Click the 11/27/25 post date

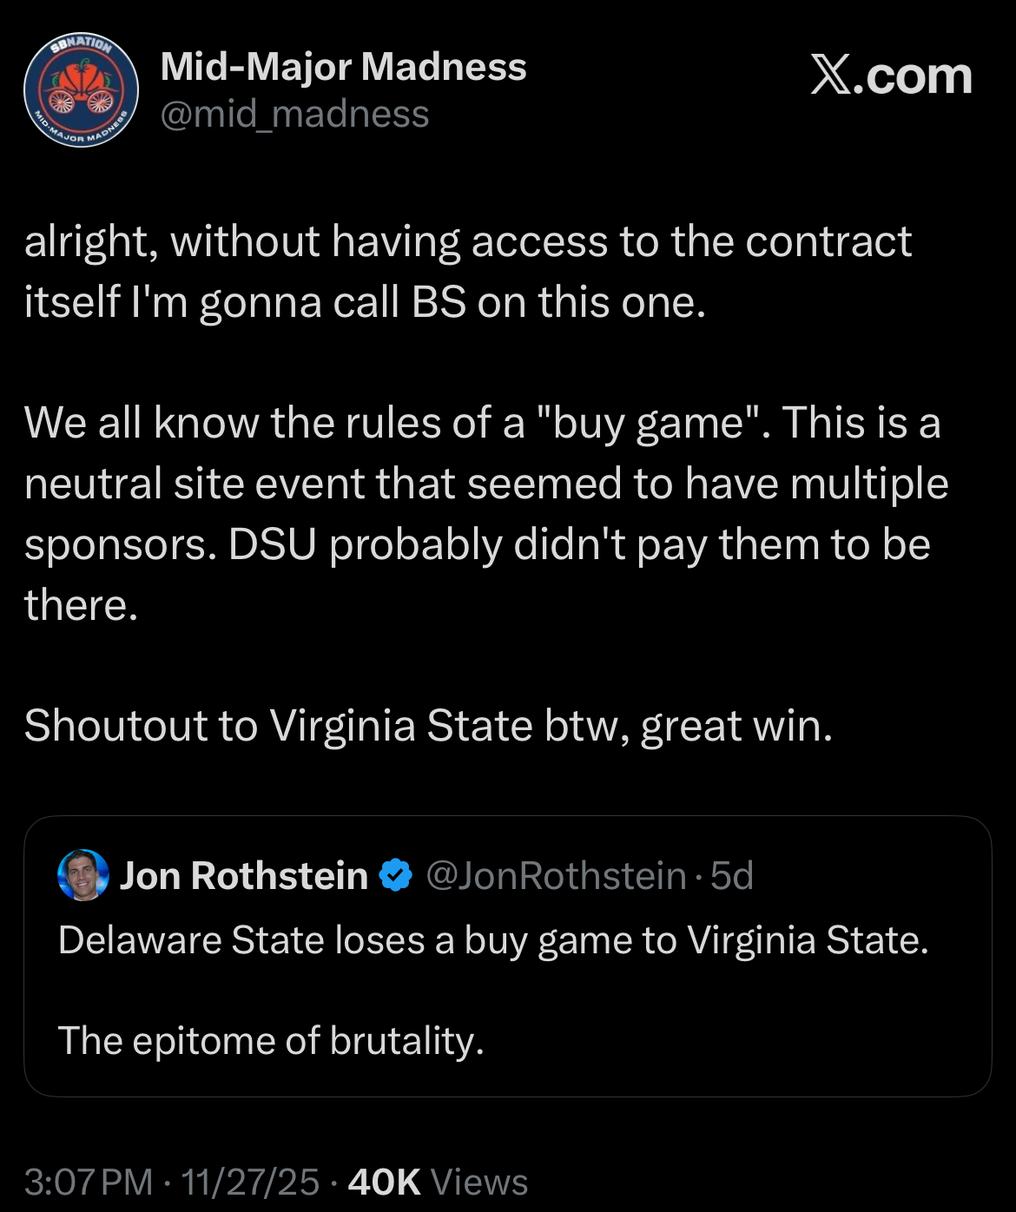[250, 1182]
